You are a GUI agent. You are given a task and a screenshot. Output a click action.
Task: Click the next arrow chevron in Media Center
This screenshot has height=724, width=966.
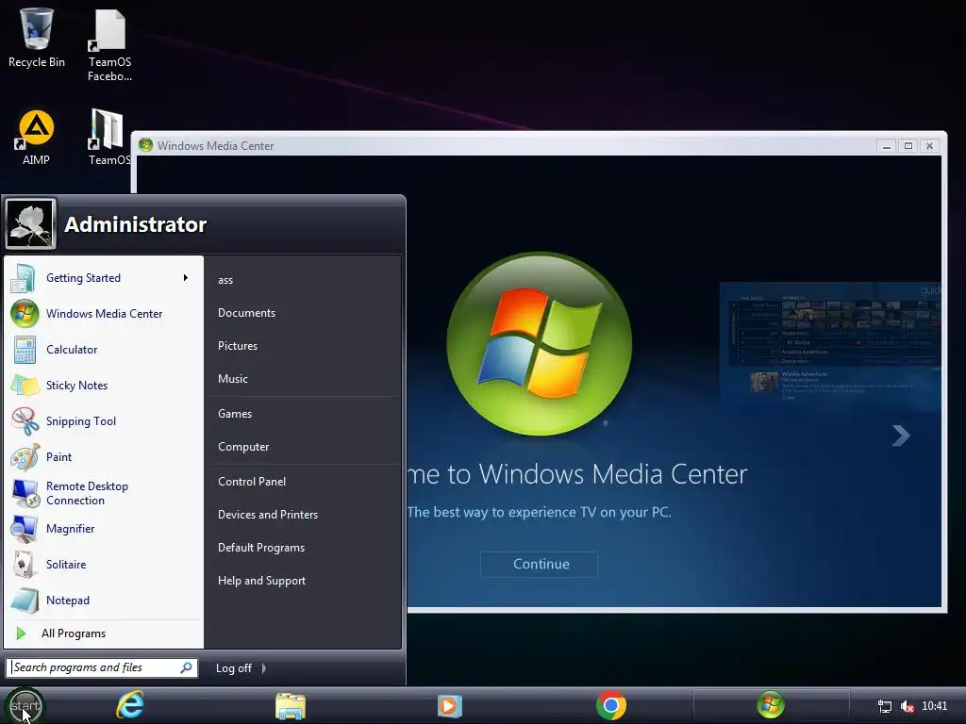click(x=900, y=436)
